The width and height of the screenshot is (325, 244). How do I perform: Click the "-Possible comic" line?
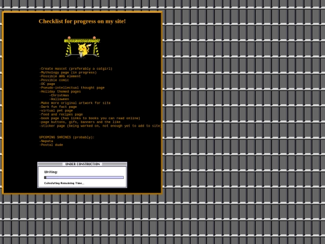tap(54, 80)
